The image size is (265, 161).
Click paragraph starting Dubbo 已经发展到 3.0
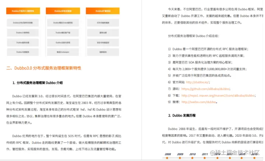(x=64, y=110)
